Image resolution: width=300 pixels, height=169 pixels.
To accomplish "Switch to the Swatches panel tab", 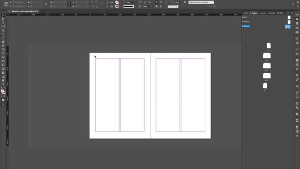I will click(x=272, y=13).
